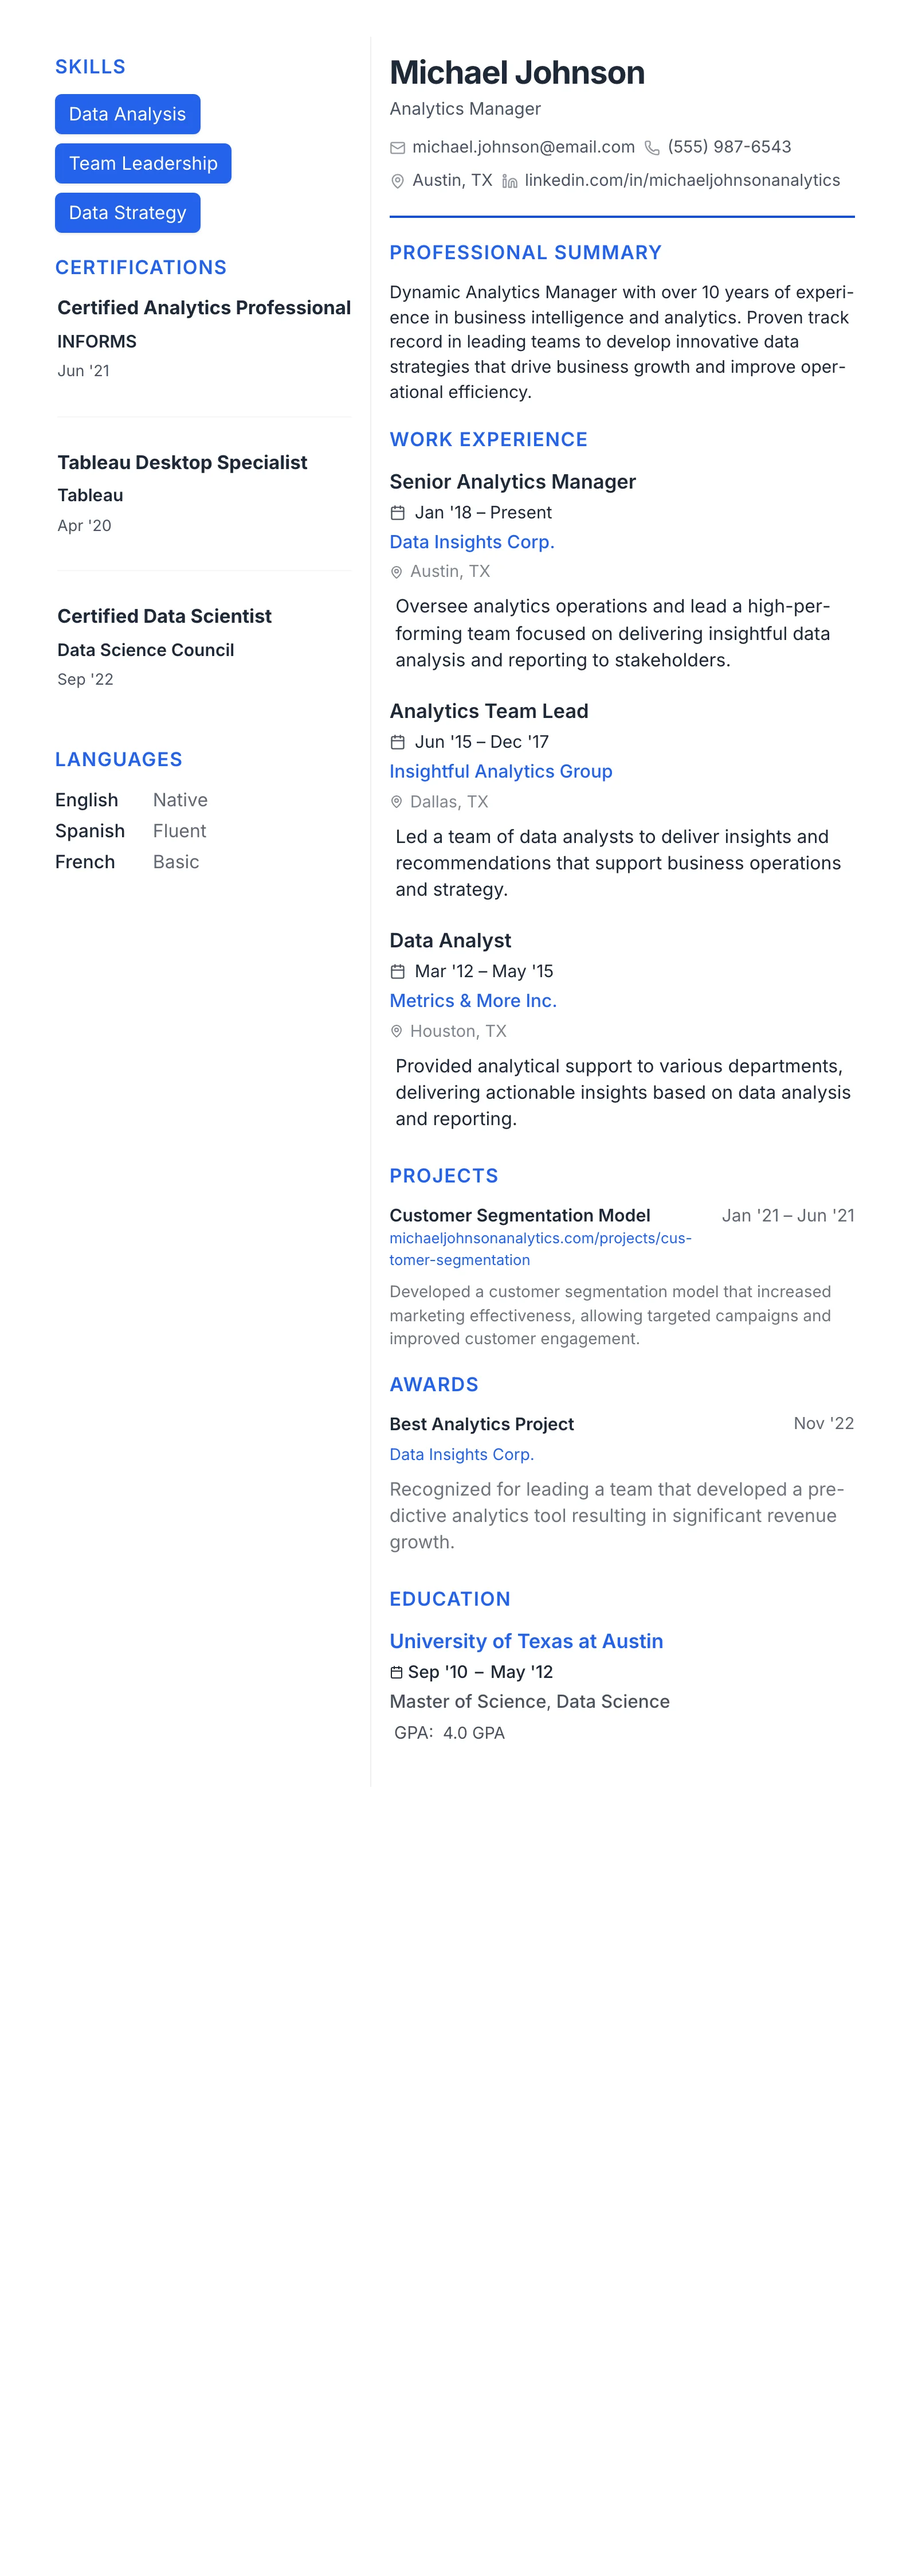
Task: Click calendar icon beside Jun '15 – Dec '17
Action: click(398, 742)
